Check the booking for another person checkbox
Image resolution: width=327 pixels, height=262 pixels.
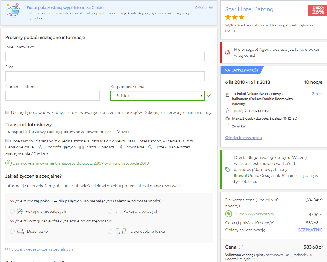pos(7,112)
